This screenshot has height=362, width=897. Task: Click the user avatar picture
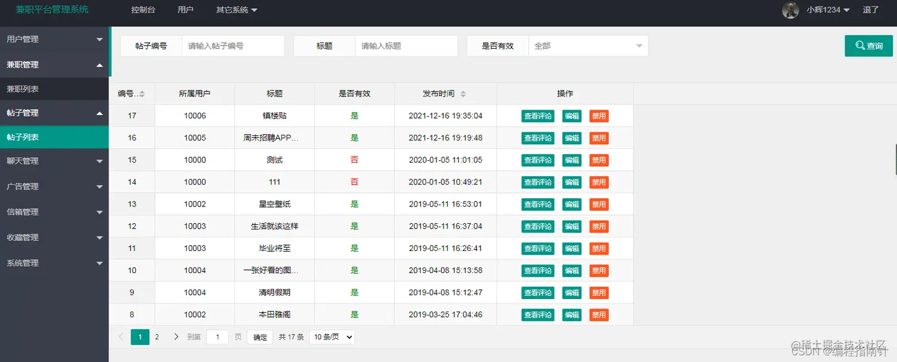(790, 10)
